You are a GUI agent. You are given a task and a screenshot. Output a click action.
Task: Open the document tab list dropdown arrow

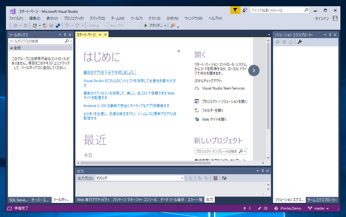point(269,35)
